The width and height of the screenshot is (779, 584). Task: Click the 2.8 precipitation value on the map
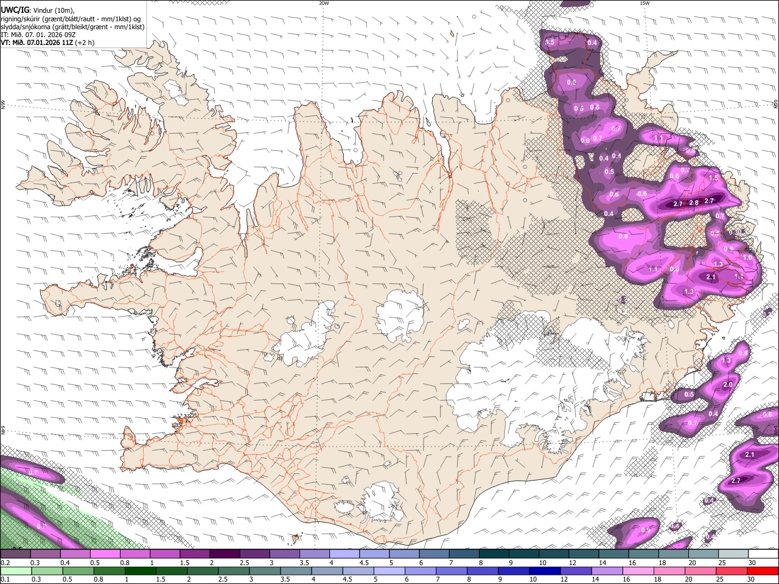694,203
